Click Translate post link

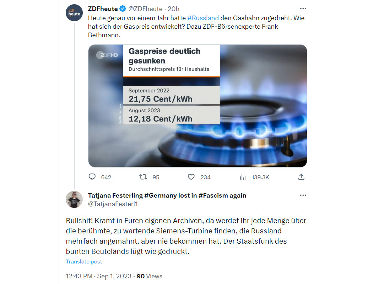(84, 261)
